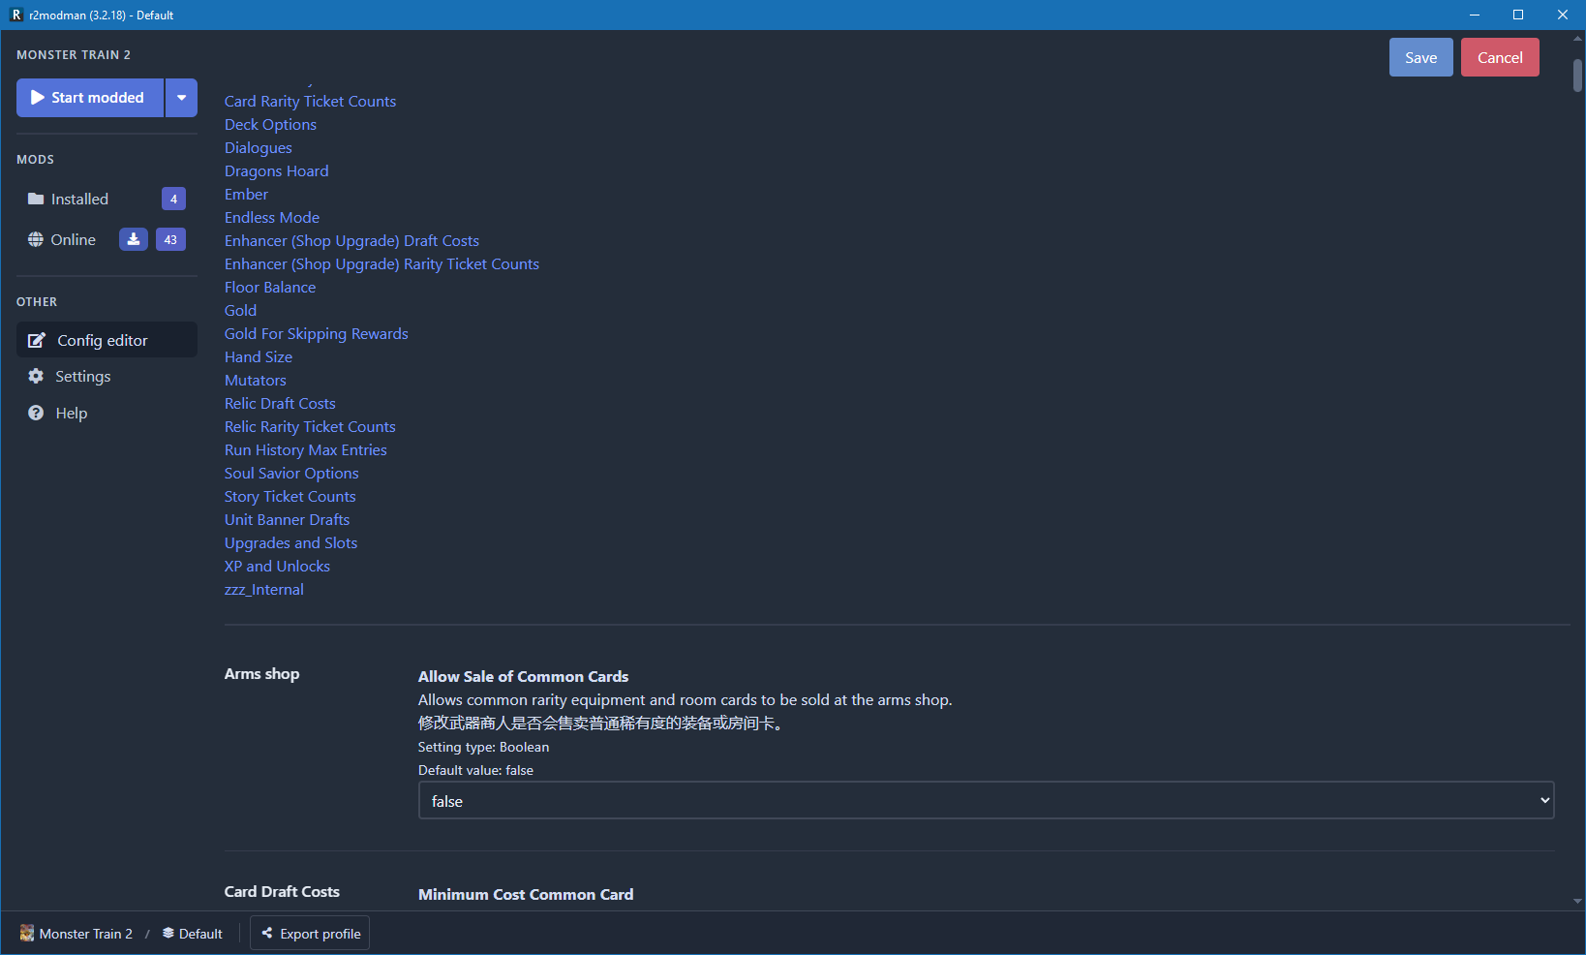Go to Gold For Skipping Rewards
Image resolution: width=1586 pixels, height=955 pixels.
click(316, 333)
